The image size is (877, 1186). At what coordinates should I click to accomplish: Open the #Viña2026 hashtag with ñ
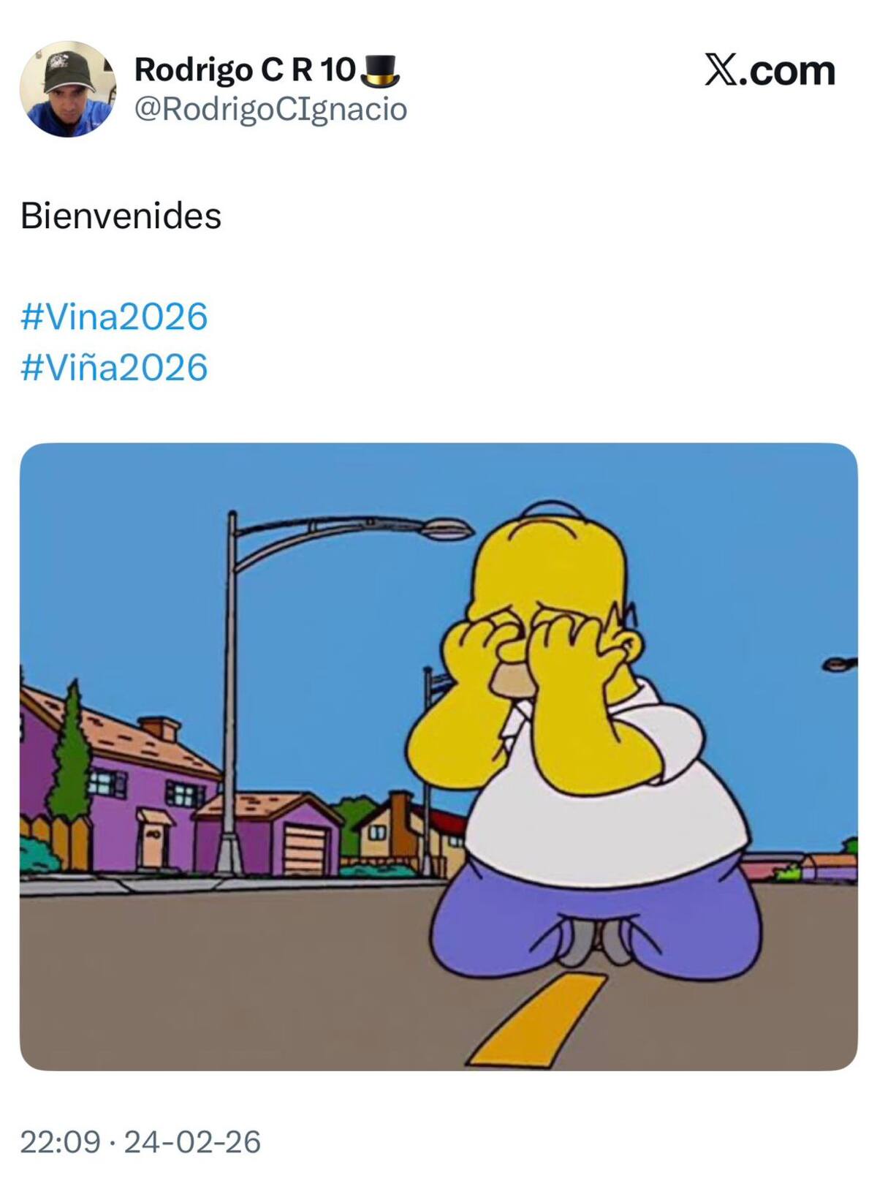pyautogui.click(x=114, y=367)
